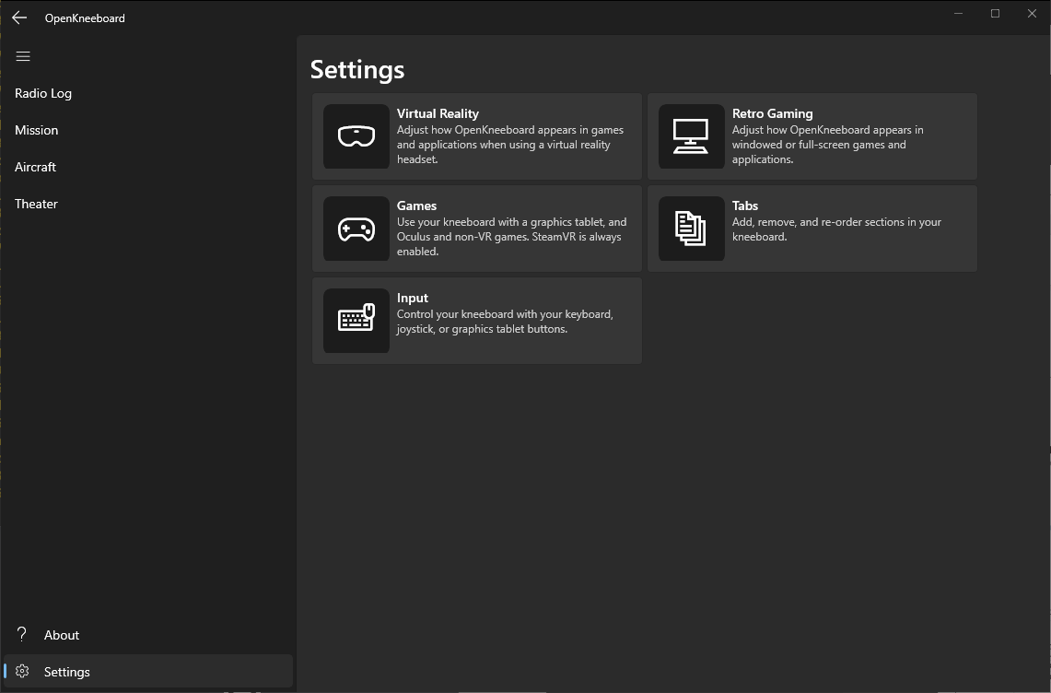This screenshot has width=1051, height=693.
Task: Open Input settings title
Action: (413, 298)
